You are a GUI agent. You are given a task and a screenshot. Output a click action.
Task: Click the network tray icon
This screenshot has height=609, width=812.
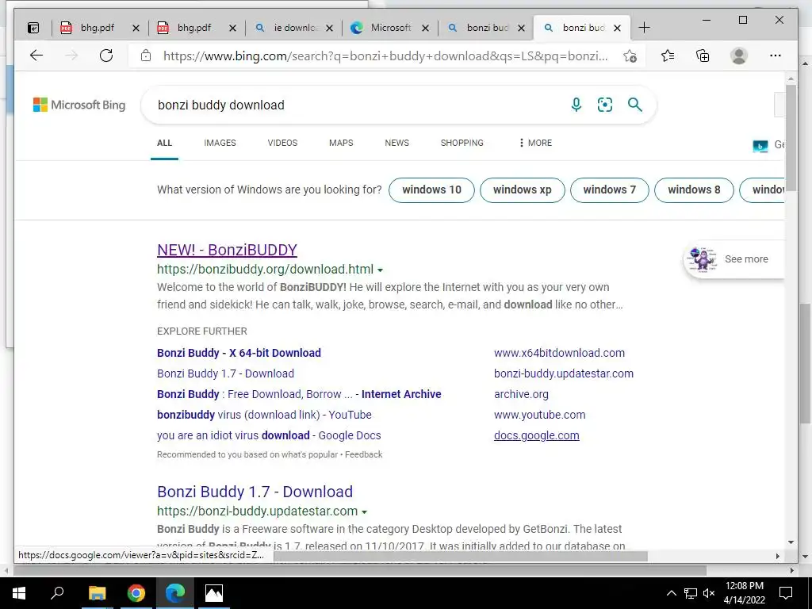(x=691, y=593)
